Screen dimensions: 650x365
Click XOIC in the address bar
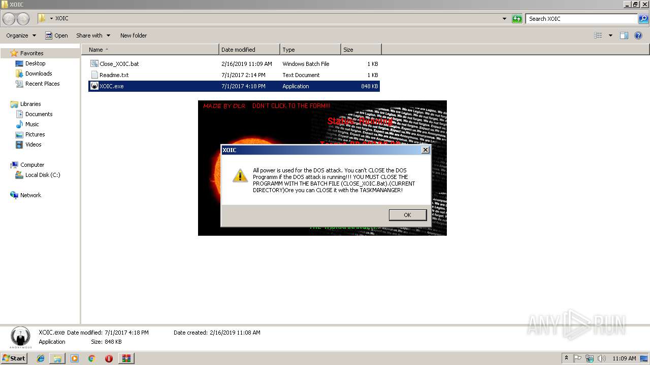click(x=61, y=18)
